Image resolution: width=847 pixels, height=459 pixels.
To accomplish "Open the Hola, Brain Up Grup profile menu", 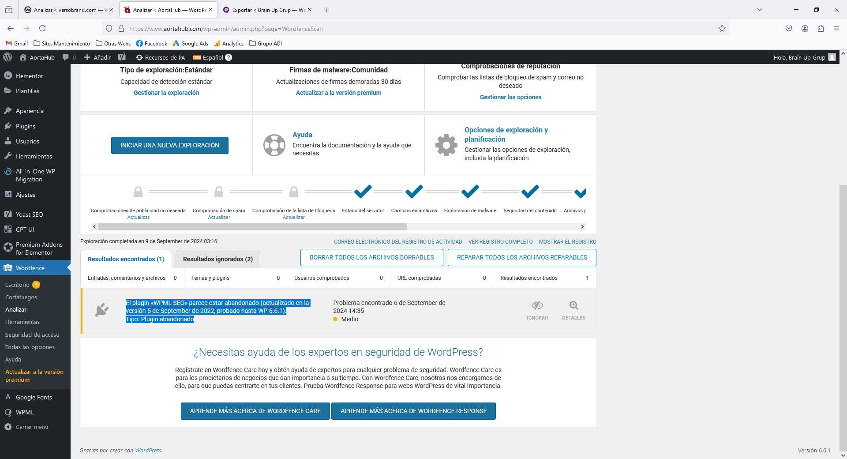I will point(804,57).
